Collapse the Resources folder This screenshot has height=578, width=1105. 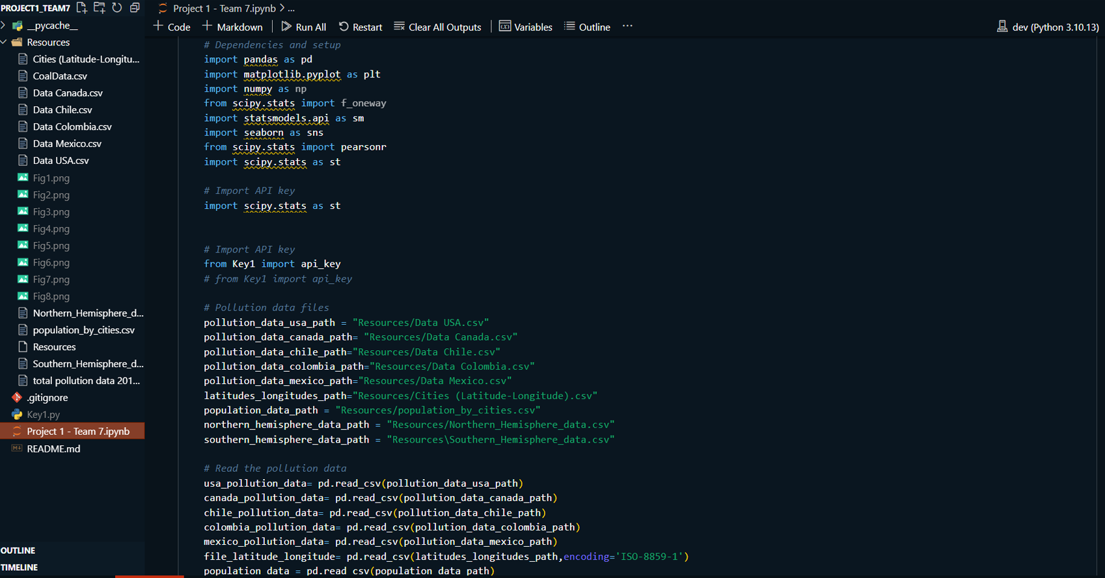[x=48, y=42]
